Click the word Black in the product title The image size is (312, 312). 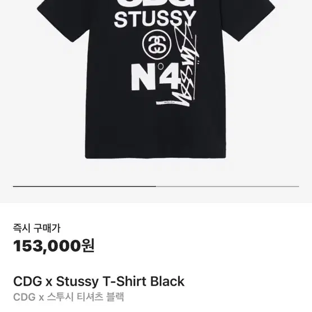tap(167, 281)
